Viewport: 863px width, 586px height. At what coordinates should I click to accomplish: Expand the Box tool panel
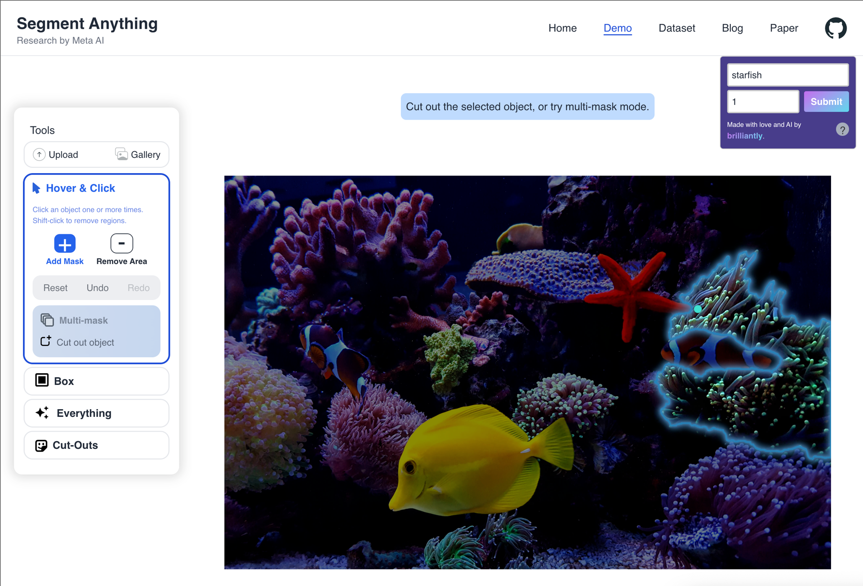[97, 381]
